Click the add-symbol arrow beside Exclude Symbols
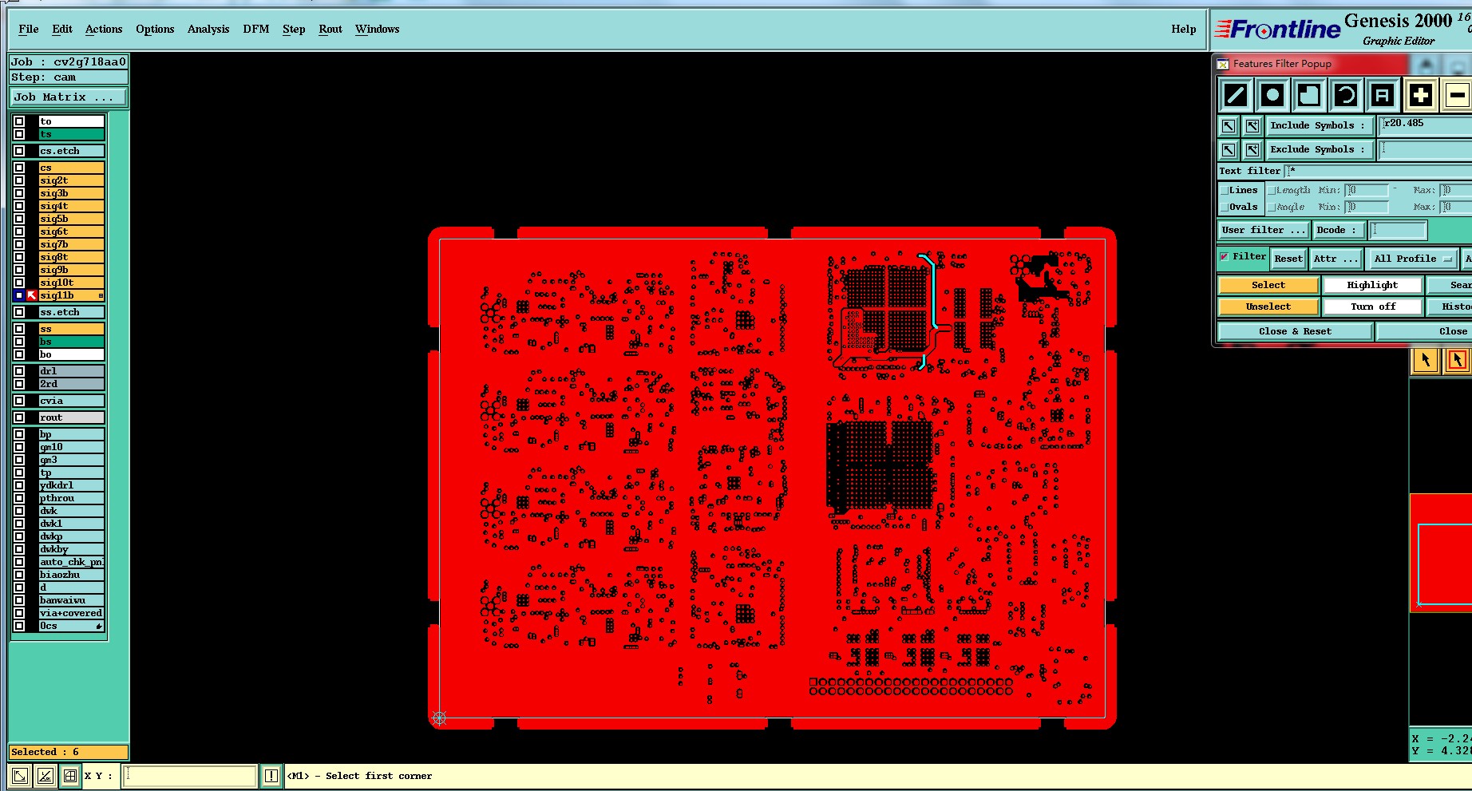This screenshot has height=791, width=1472. 1252,150
